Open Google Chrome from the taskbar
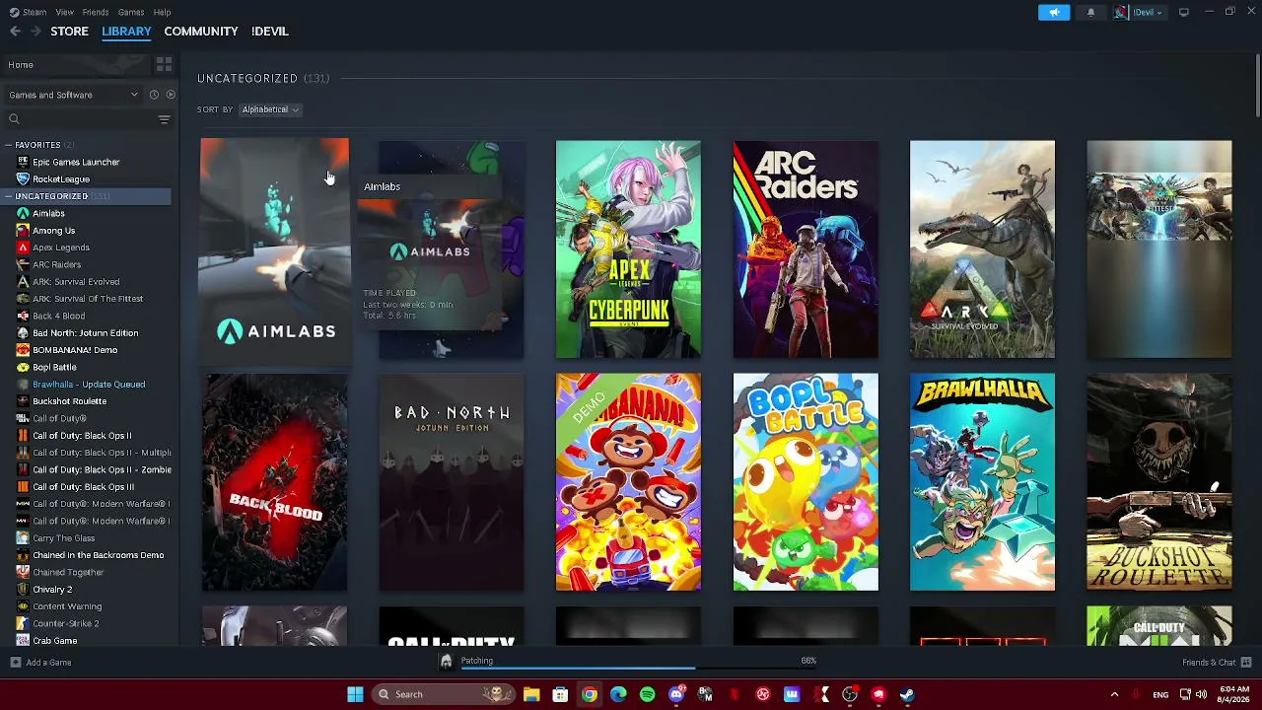The image size is (1262, 710). click(589, 694)
